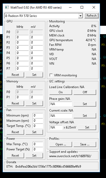Image resolution: width=106 pixels, height=178 pixels.
Task: Click Reset in the Memory section
Action: point(15,103)
